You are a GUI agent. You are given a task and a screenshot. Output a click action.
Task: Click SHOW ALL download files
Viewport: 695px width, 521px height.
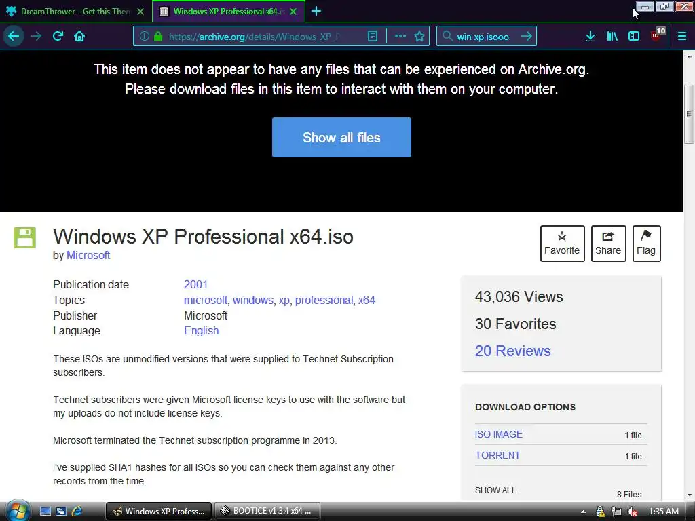[x=495, y=490]
